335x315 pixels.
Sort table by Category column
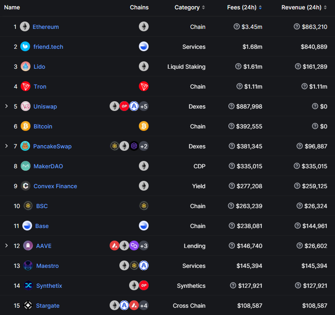point(190,7)
